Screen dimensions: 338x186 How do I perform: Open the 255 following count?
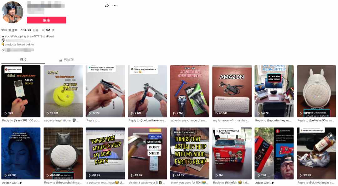[x=9, y=30]
